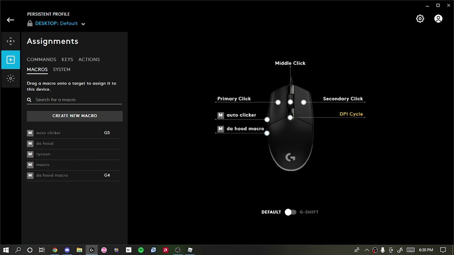Select the DPI Cycle button node on mouse
The height and width of the screenshot is (255, 454).
[290, 118]
